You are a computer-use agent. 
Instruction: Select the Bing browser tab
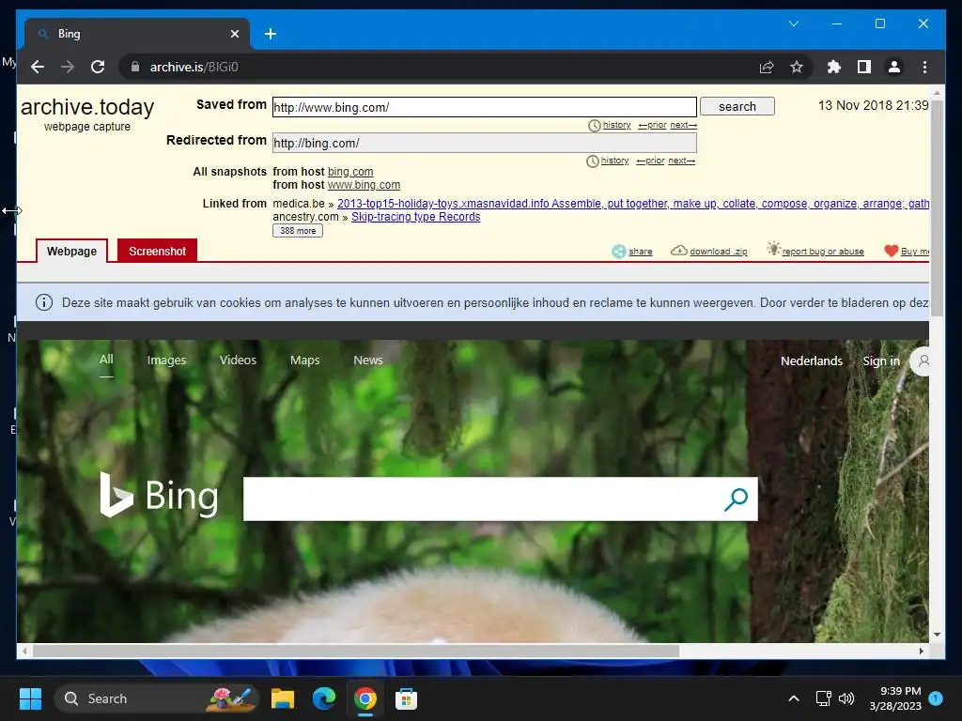pos(137,34)
